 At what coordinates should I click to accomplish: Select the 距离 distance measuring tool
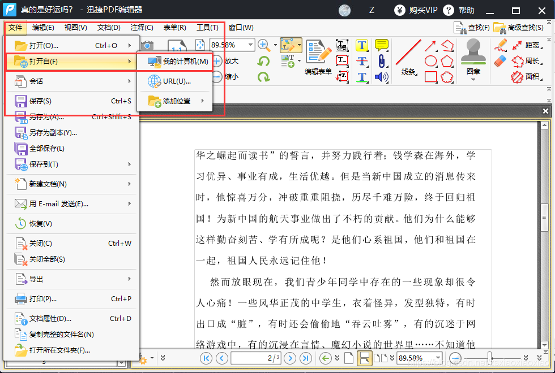pos(527,45)
